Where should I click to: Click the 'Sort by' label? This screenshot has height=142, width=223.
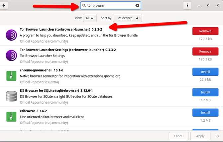pos(106,18)
